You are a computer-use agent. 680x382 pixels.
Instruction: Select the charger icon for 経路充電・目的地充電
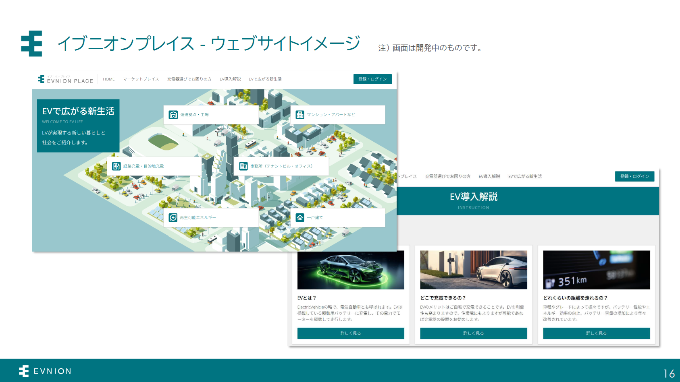(x=116, y=165)
